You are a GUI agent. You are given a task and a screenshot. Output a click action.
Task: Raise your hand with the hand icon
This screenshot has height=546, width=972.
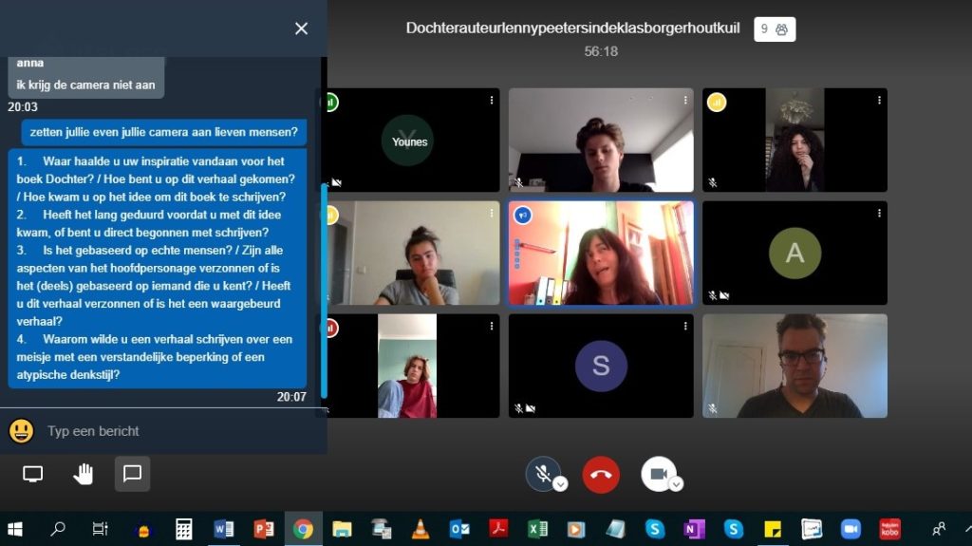[x=84, y=474]
